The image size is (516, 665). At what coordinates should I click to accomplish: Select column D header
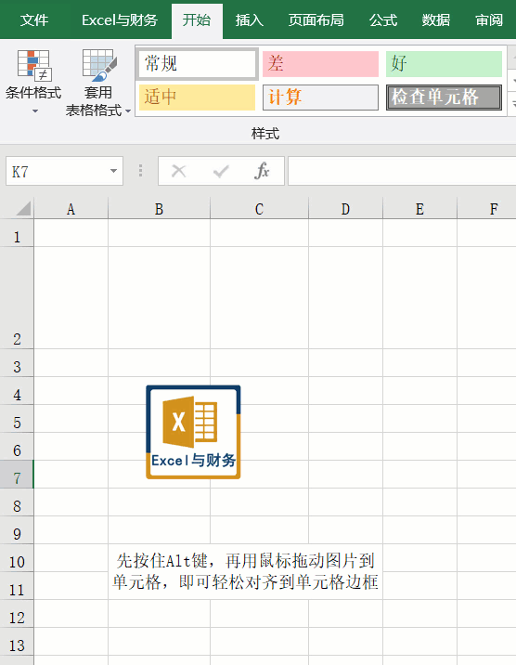tap(345, 209)
